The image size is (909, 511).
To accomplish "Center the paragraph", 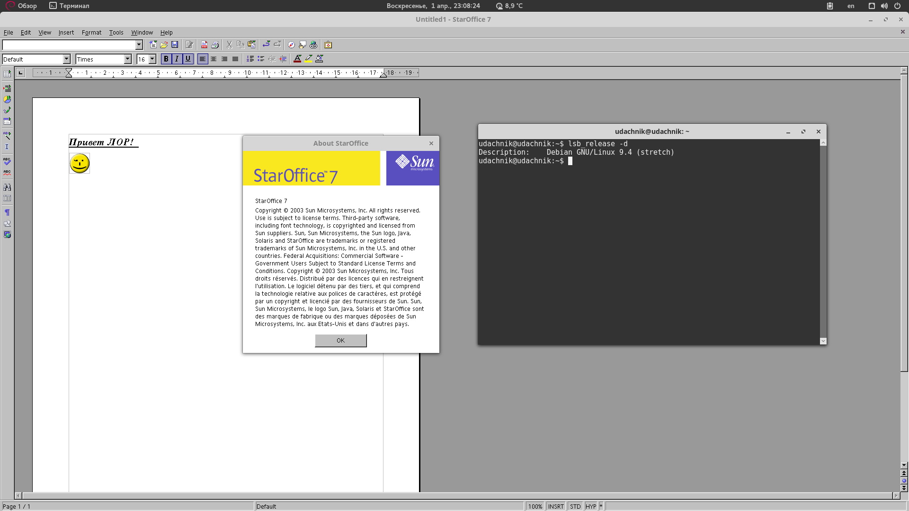I will point(214,59).
